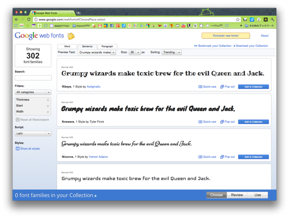Click Show all styles link
The image size is (289, 218).
30,149
